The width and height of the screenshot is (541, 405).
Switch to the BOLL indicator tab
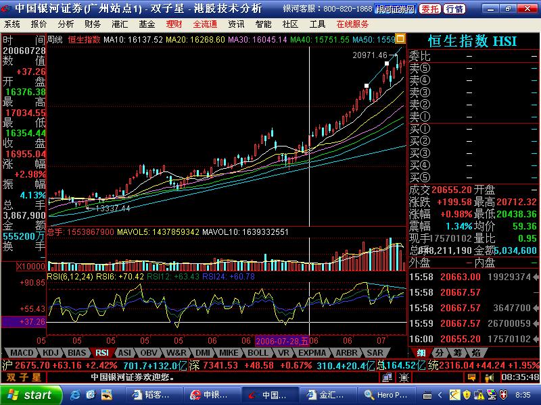258,352
